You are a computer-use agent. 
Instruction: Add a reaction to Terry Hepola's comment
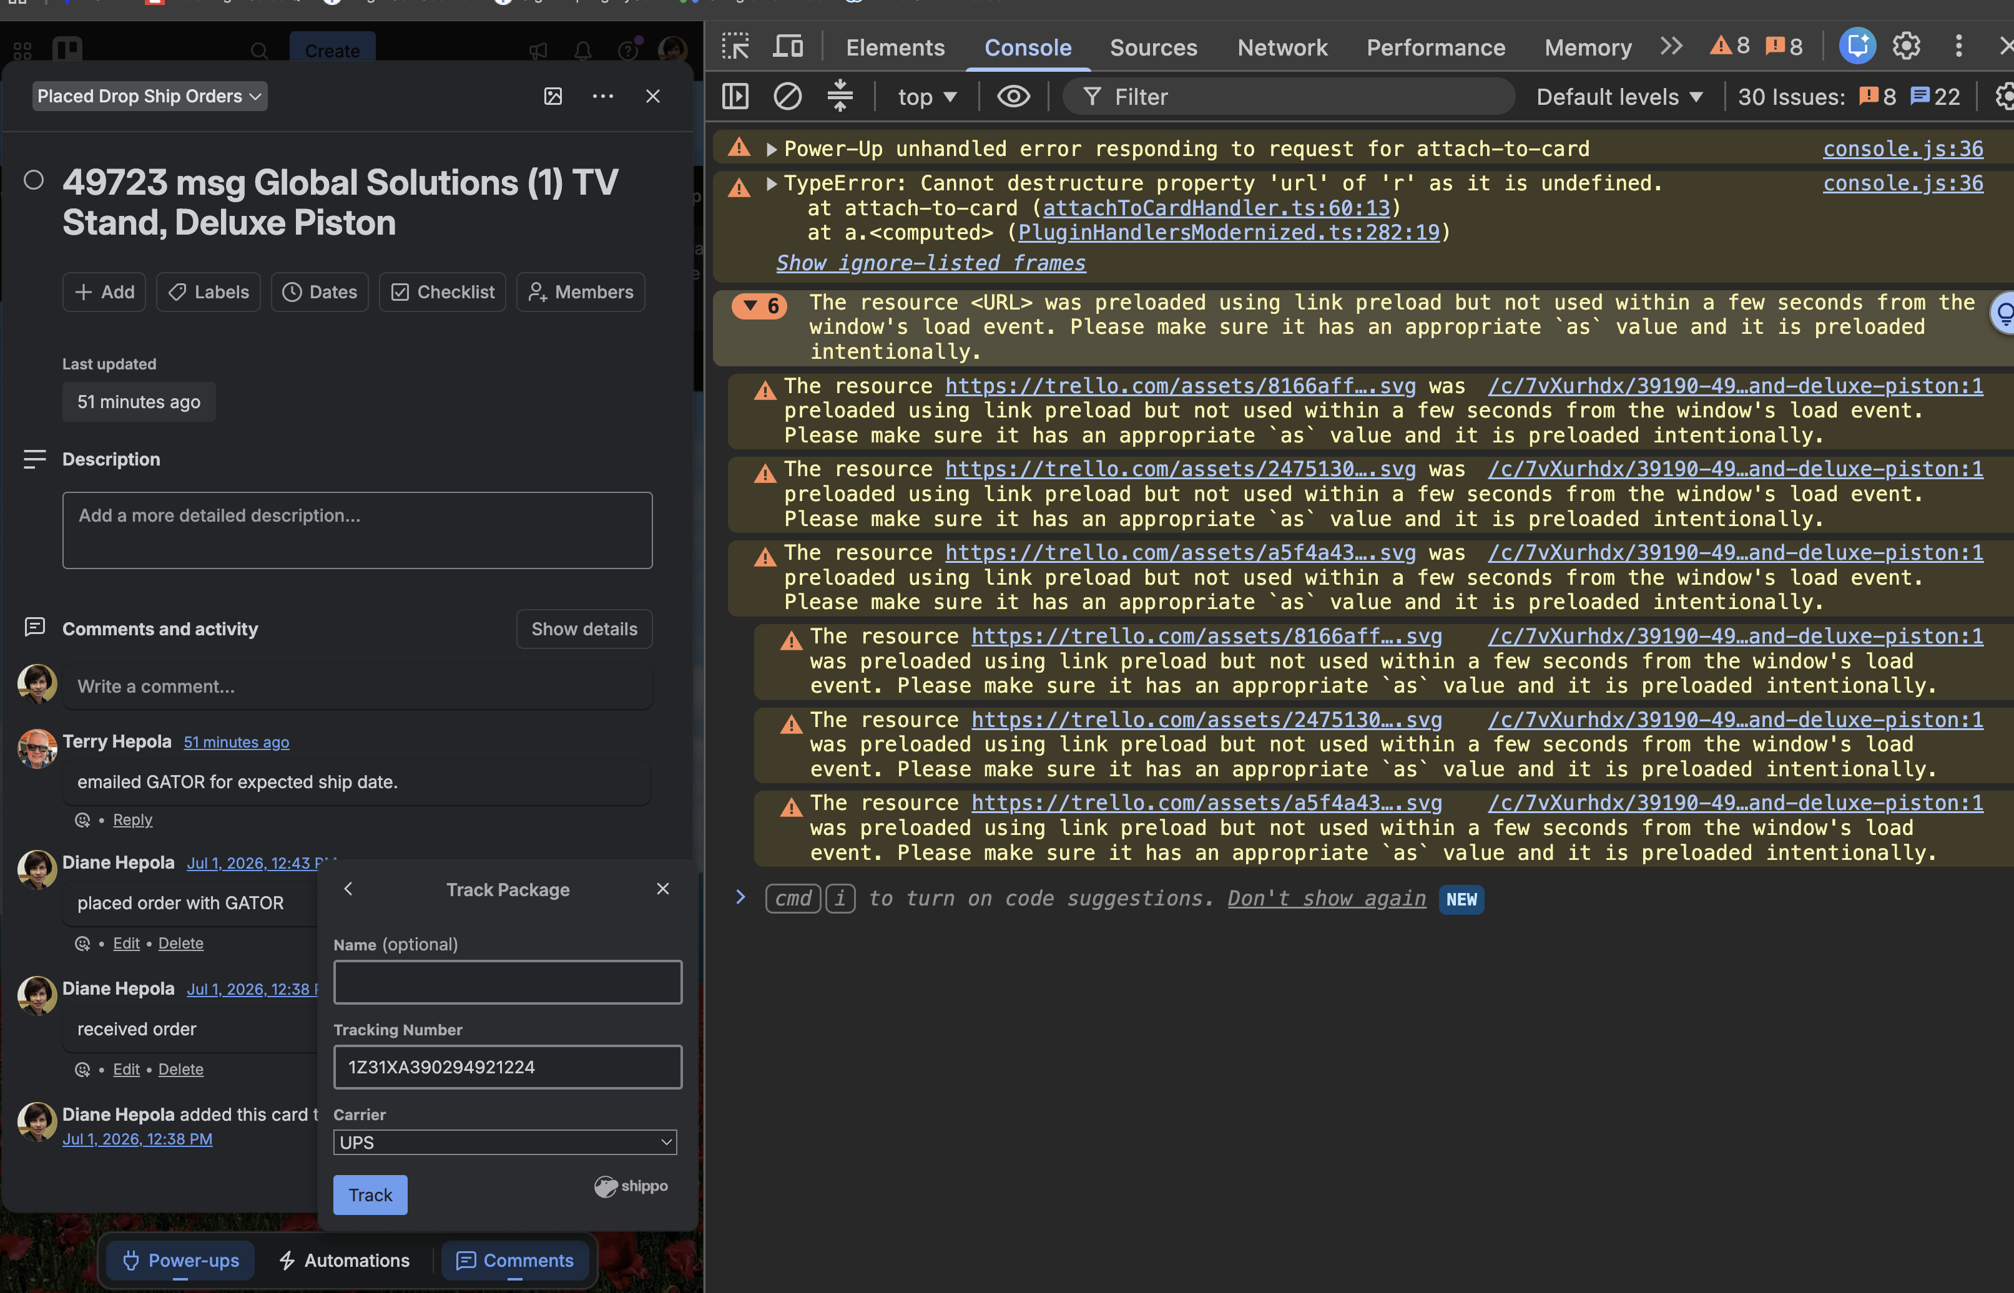pos(82,819)
